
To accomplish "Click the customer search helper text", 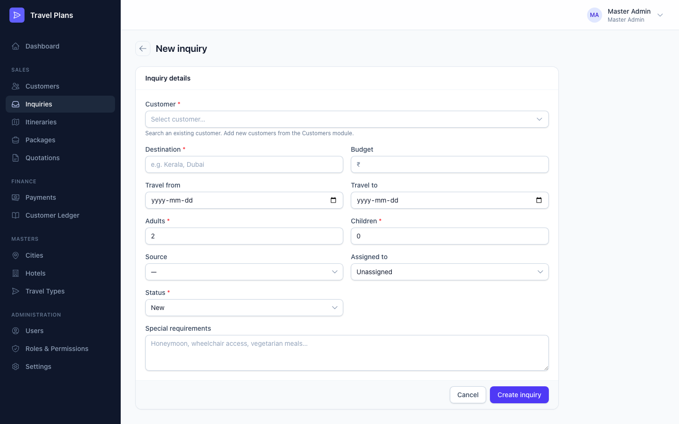I will point(249,133).
